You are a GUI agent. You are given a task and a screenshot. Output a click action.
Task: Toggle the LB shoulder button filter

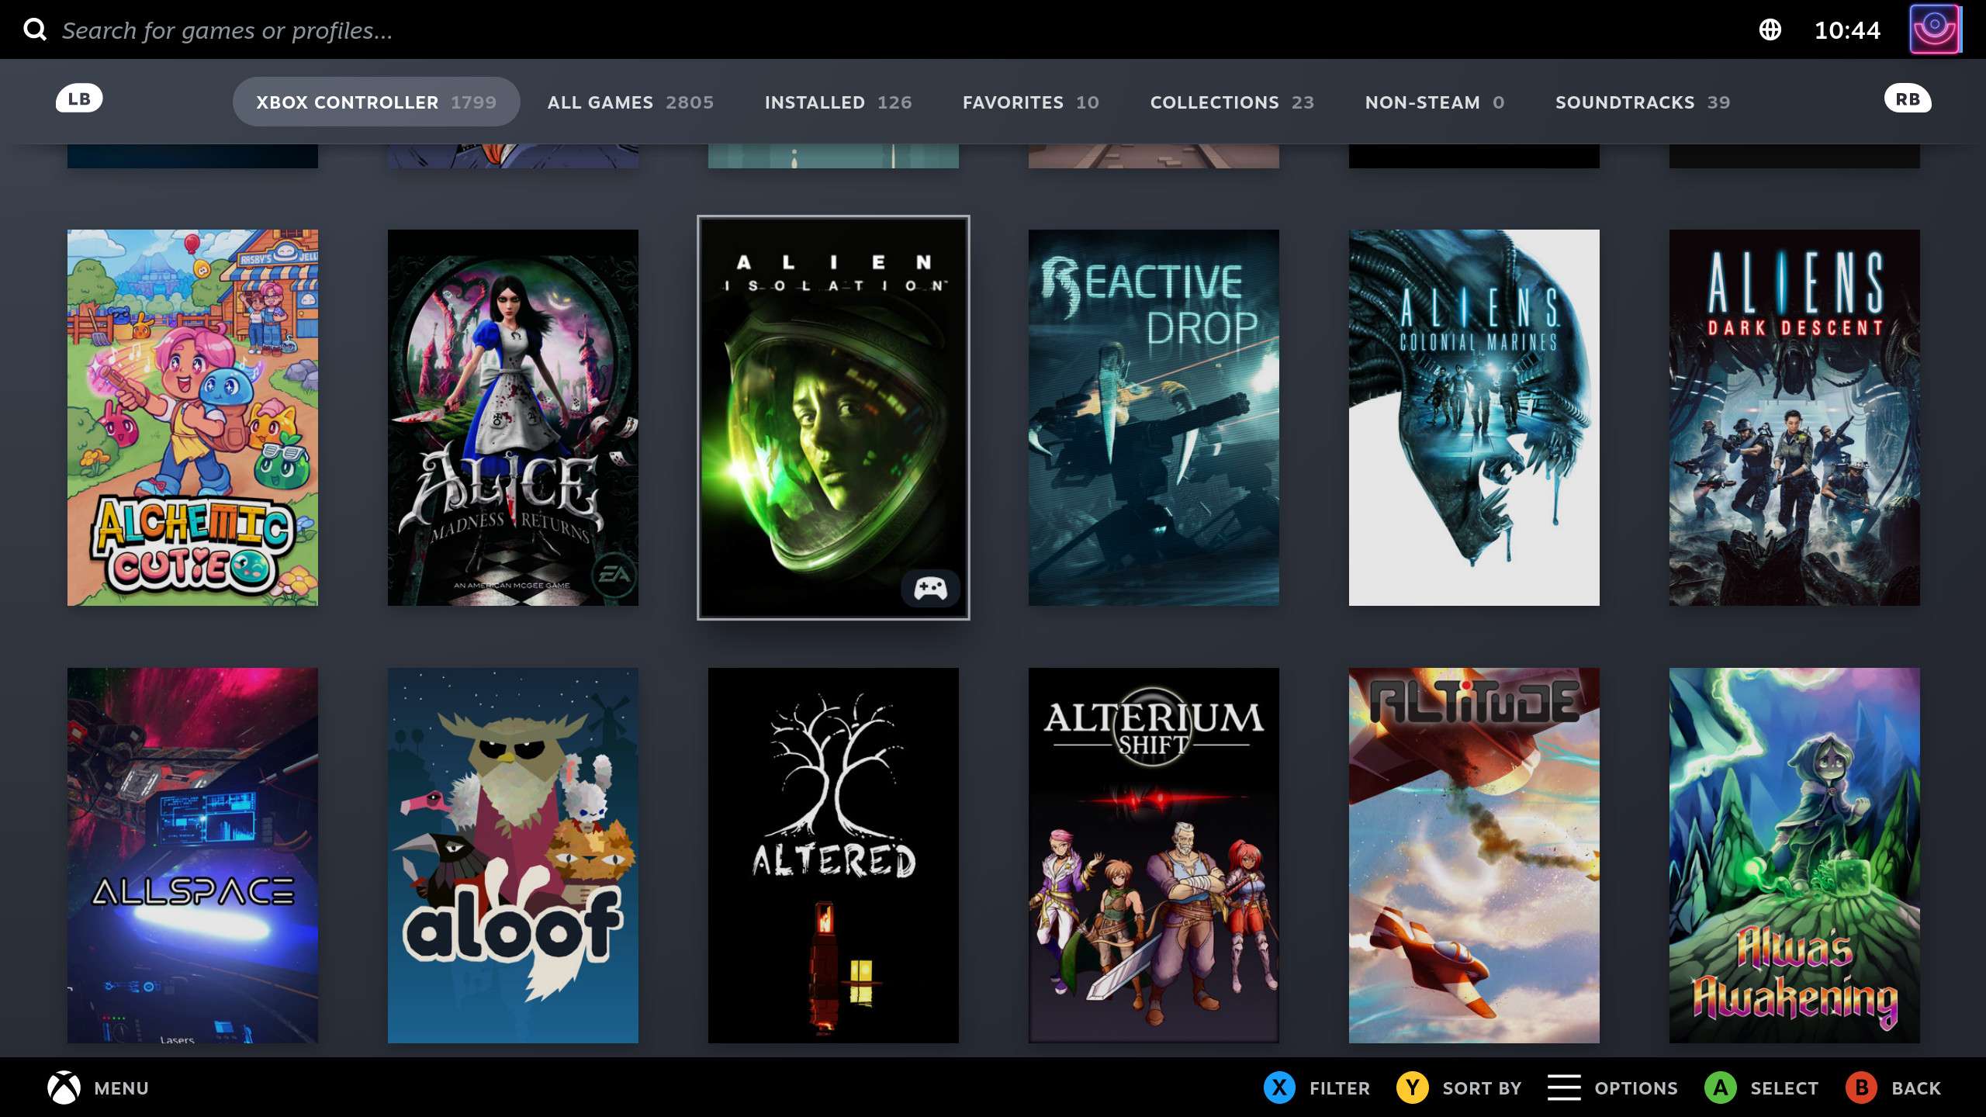point(78,99)
